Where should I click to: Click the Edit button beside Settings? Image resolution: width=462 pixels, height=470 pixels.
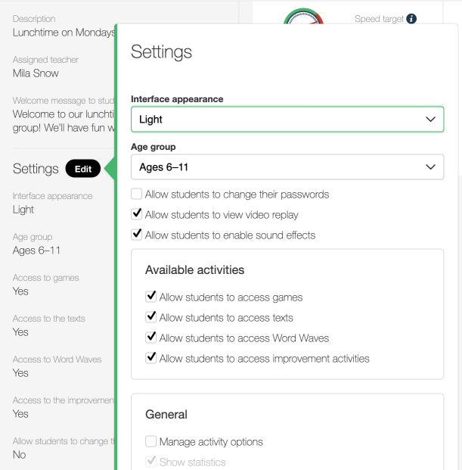point(83,169)
